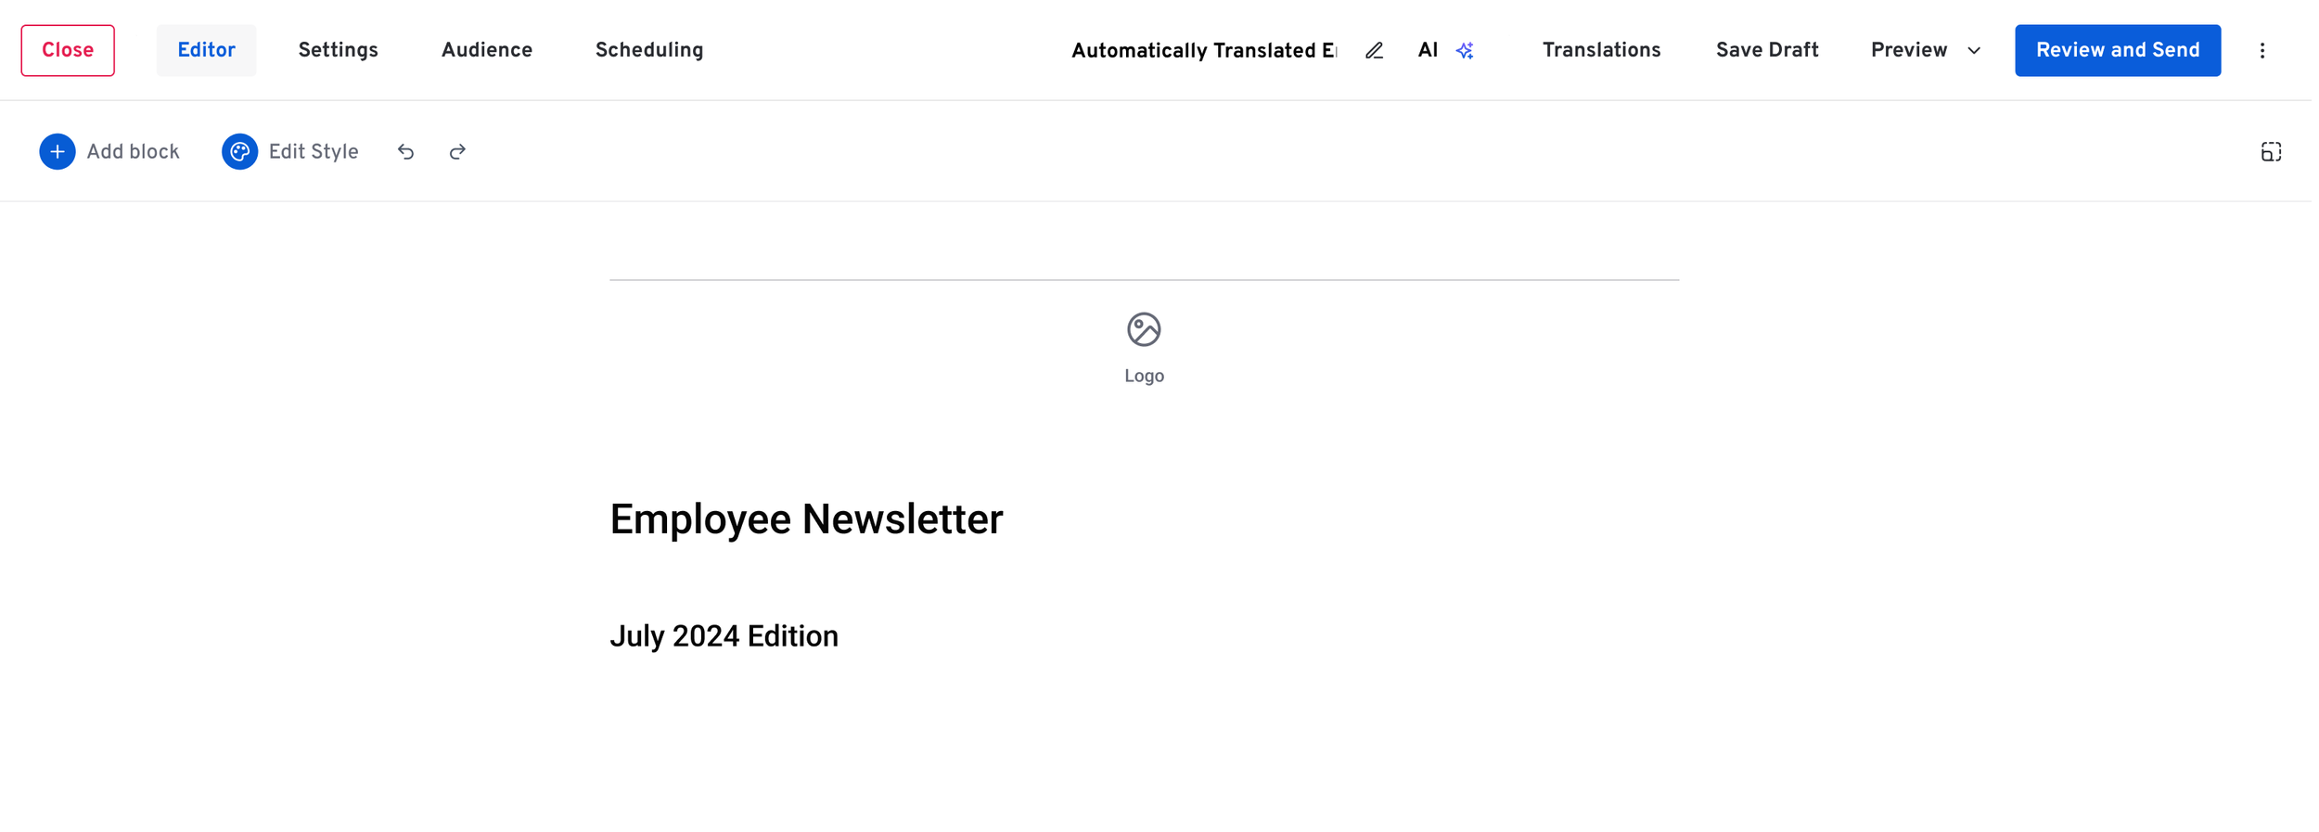Open the three-dot more options menu
This screenshot has width=2319, height=832.
[2262, 51]
